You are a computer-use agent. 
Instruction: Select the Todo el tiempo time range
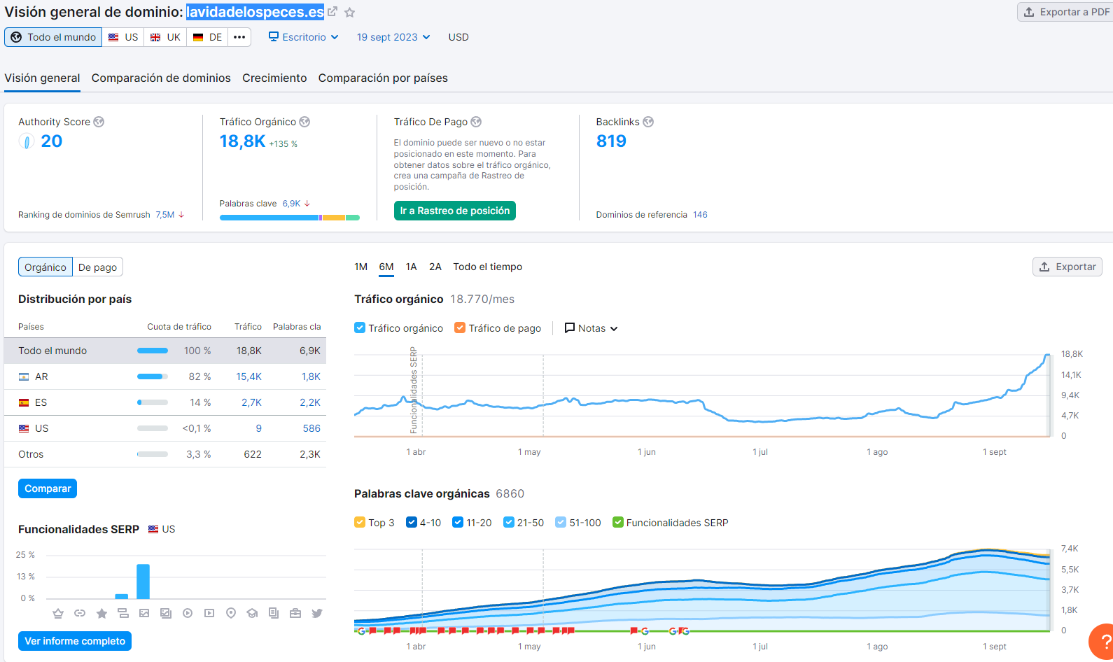coord(488,267)
